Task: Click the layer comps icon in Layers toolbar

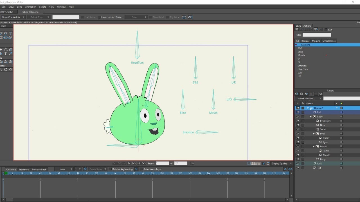Action: [321, 94]
